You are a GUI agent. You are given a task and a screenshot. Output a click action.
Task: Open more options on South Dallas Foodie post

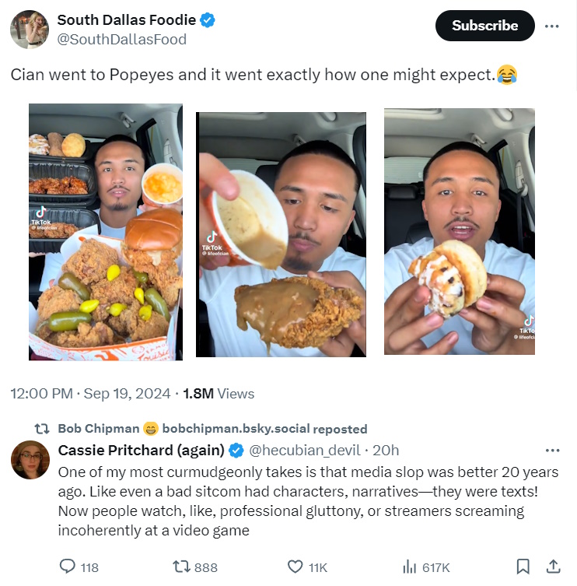pos(552,26)
